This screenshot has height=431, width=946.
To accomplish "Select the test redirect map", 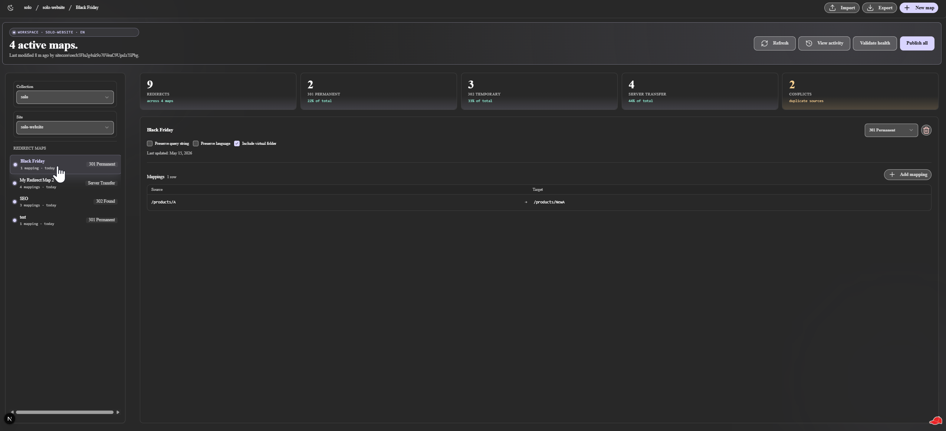I will (x=65, y=220).
